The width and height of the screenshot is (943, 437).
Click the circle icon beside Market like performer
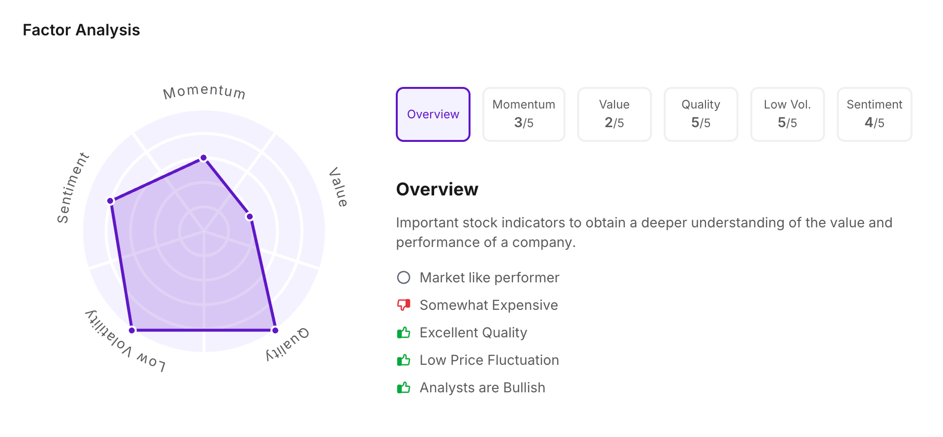(404, 278)
